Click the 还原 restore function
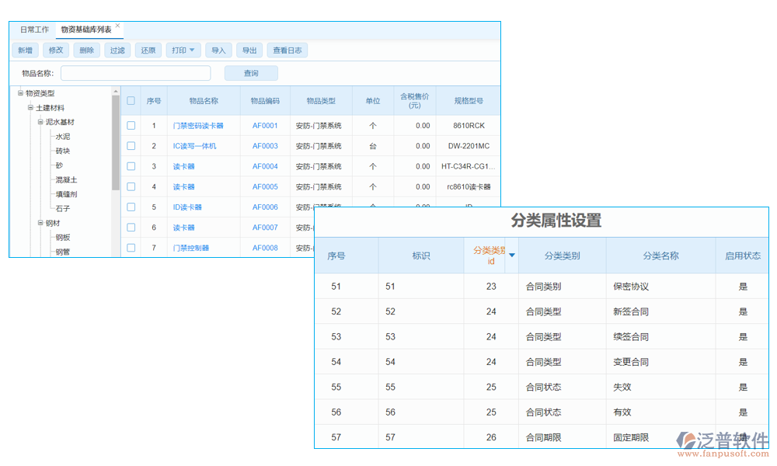The image size is (777, 466). 148,49
